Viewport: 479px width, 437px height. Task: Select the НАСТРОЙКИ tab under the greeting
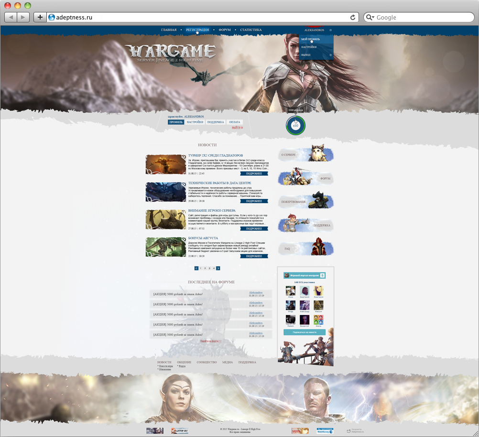195,122
